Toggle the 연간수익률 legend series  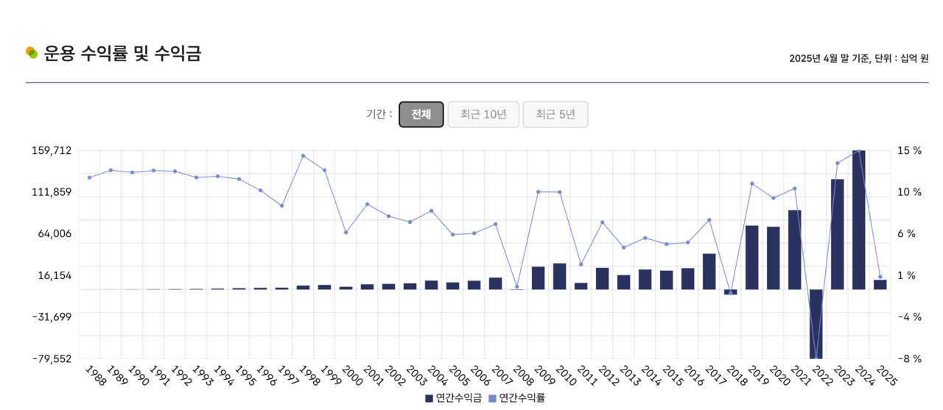click(x=516, y=397)
